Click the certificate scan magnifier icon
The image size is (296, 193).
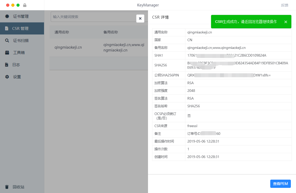(x=7, y=41)
